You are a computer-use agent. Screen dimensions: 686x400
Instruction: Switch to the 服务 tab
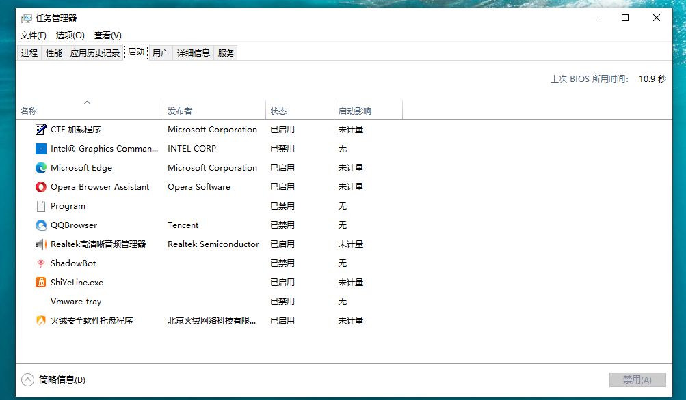(x=226, y=53)
